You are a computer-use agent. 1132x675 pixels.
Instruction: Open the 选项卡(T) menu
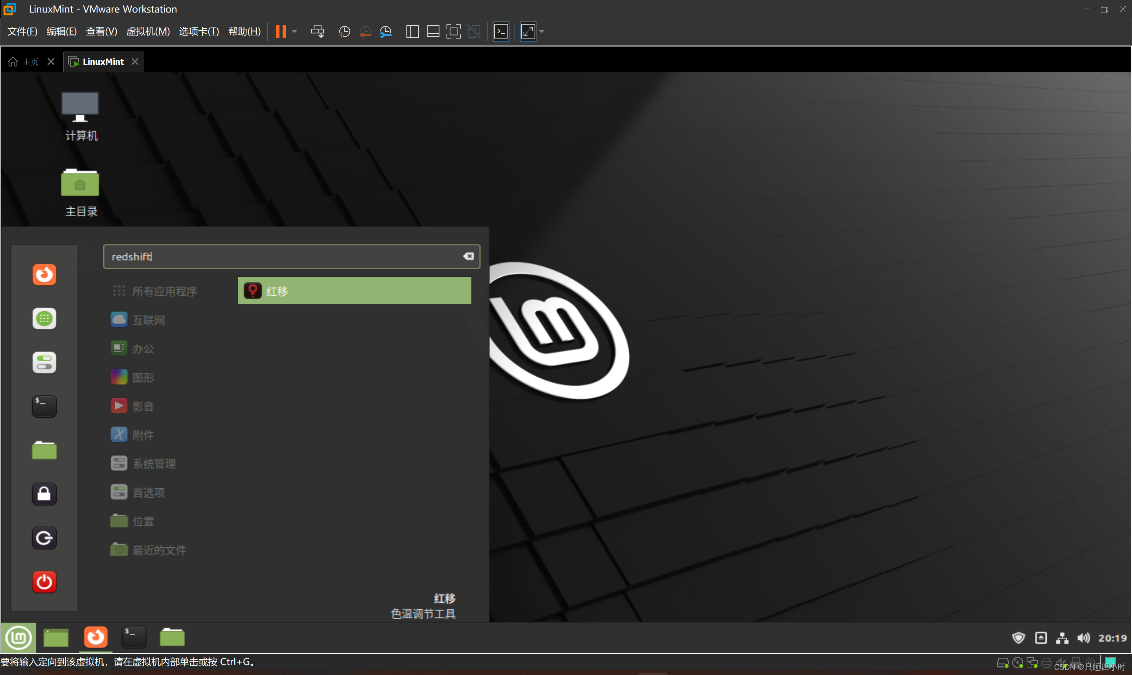click(x=198, y=31)
